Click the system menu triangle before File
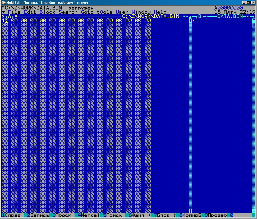The width and height of the screenshot is (257, 219). coord(3,12)
